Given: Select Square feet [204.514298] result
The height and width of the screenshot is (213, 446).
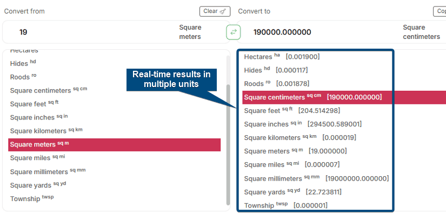Looking at the screenshot, I should coord(292,110).
